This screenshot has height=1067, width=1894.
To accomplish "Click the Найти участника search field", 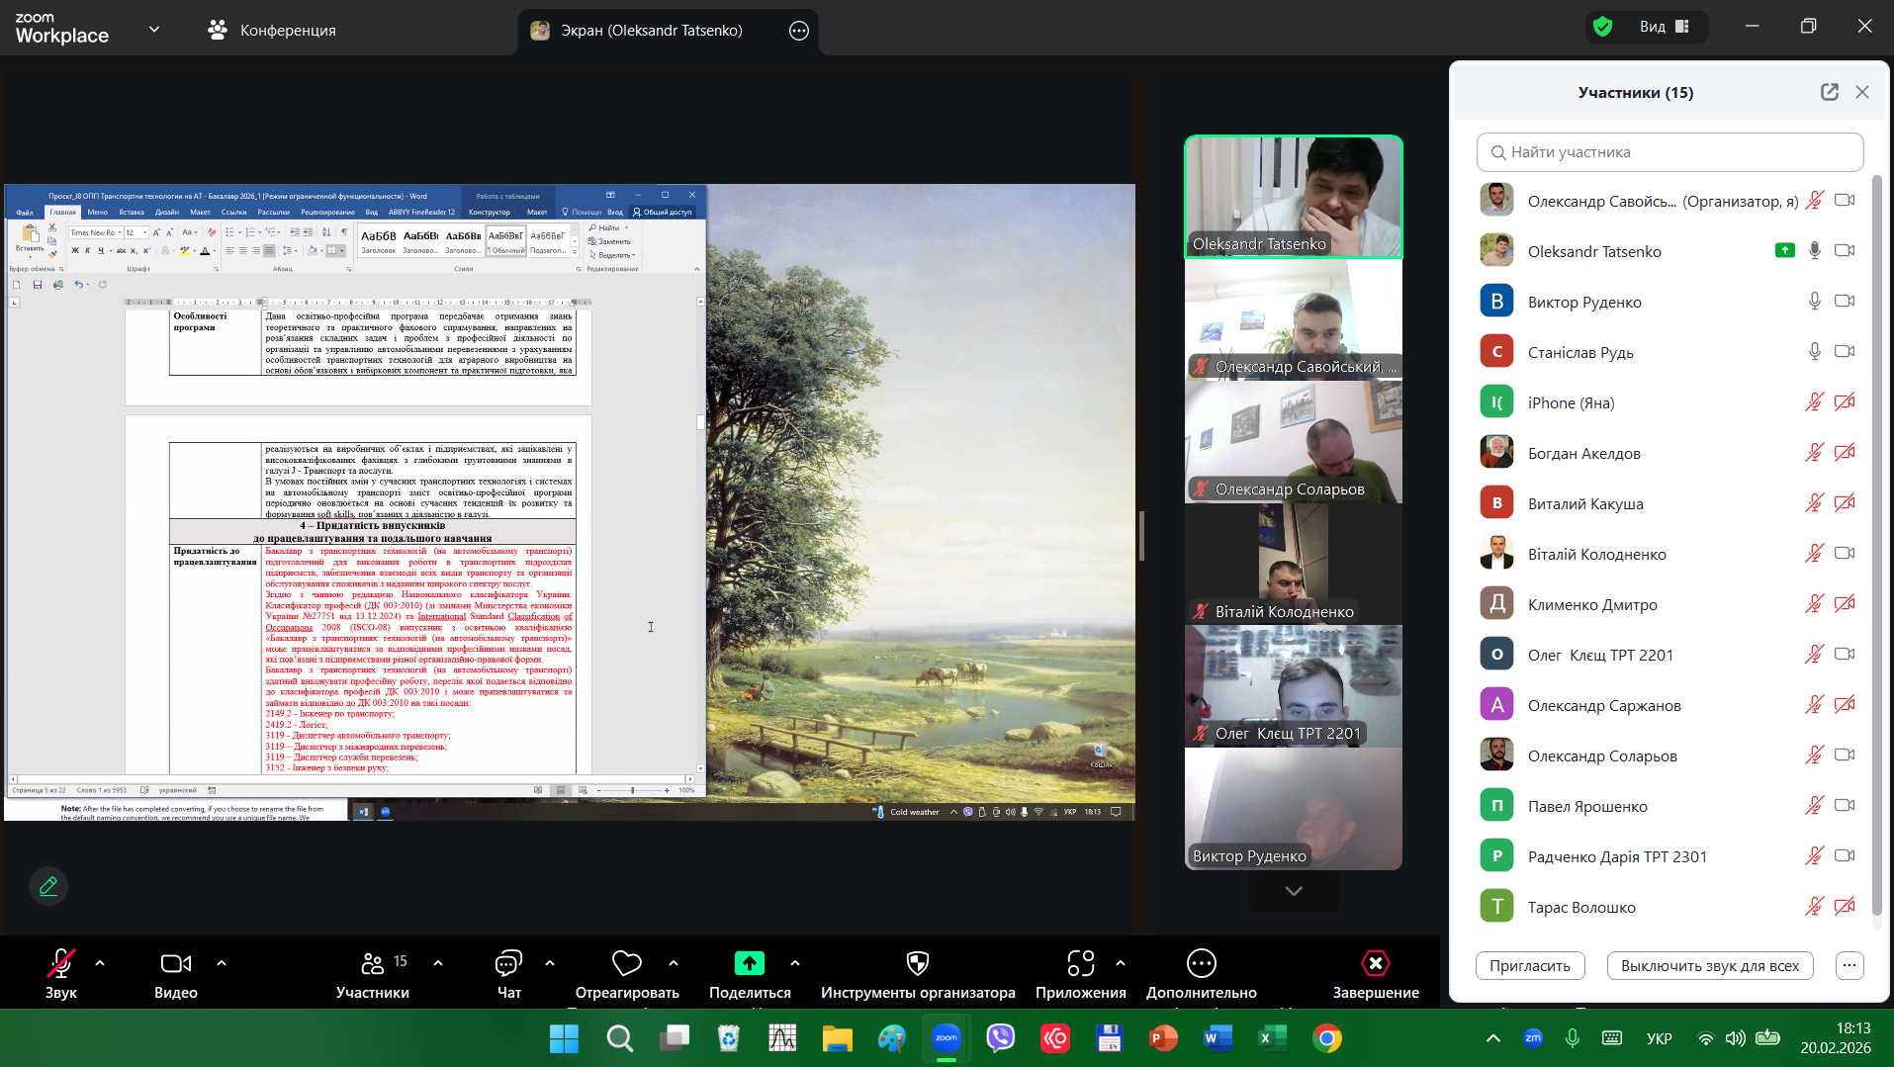I will 1669,152.
